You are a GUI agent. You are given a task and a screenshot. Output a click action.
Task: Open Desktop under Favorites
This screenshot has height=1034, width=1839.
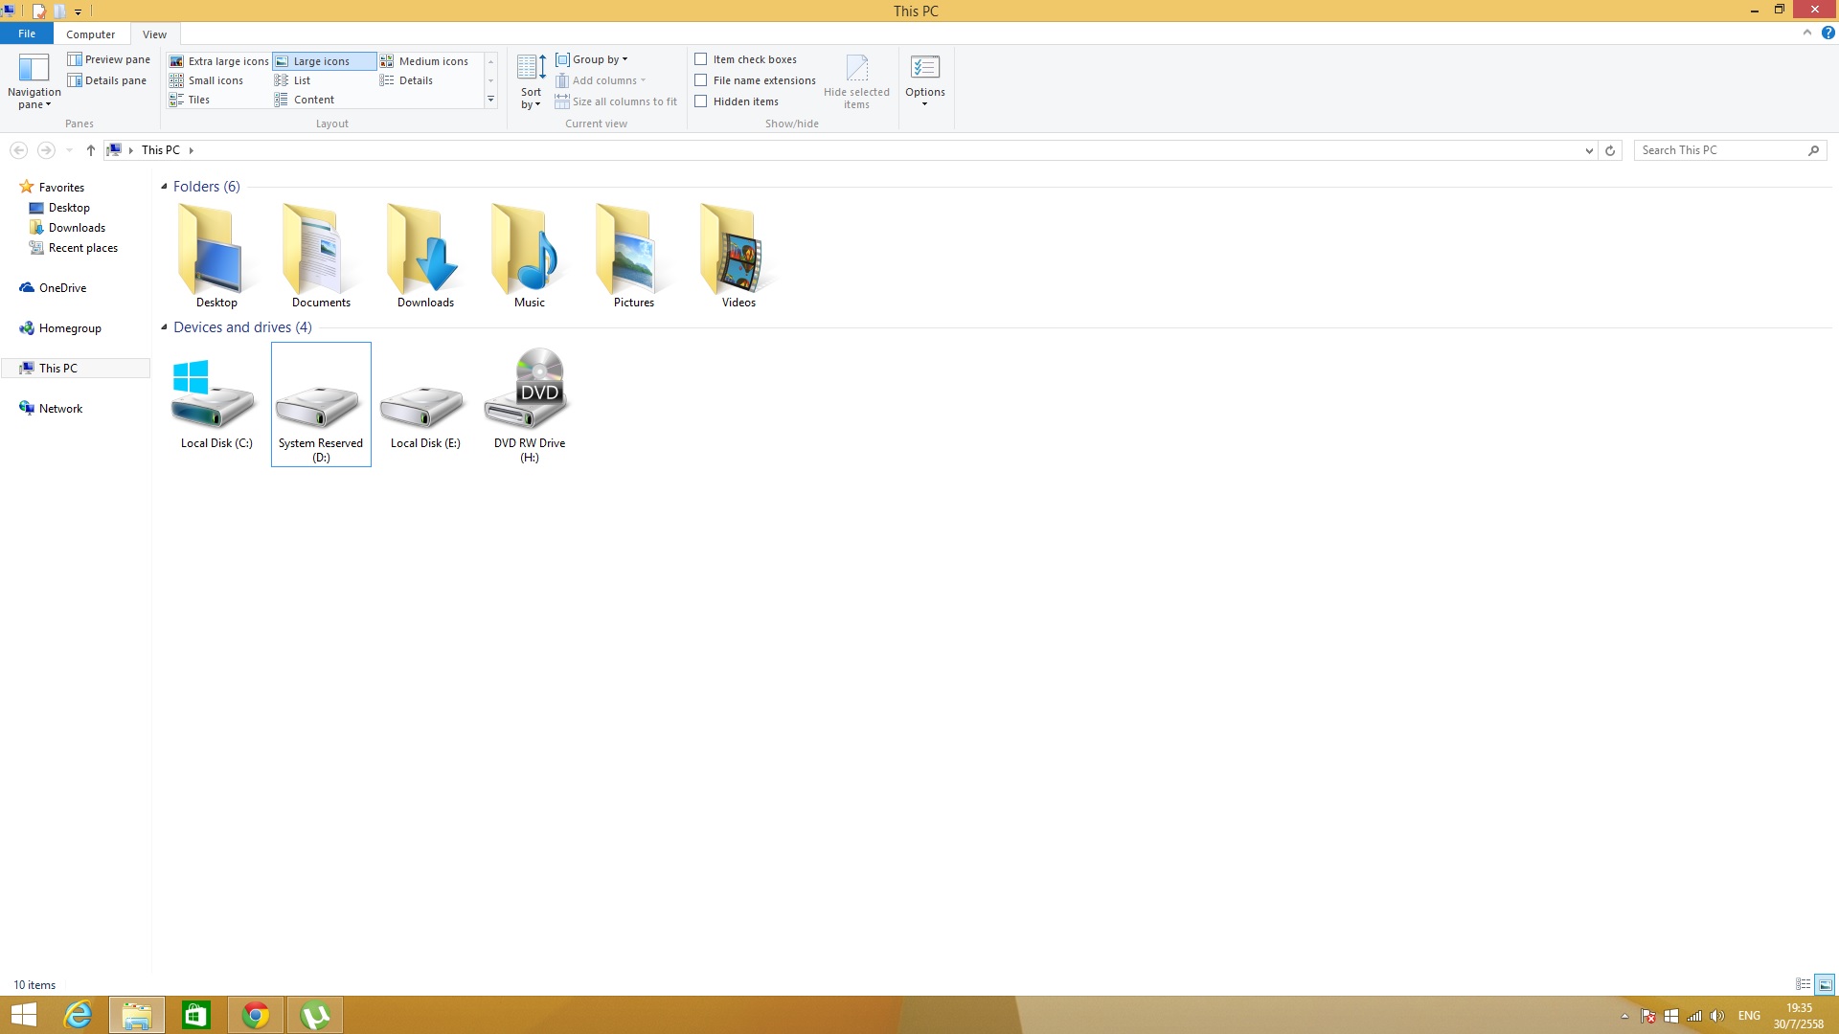click(x=69, y=208)
